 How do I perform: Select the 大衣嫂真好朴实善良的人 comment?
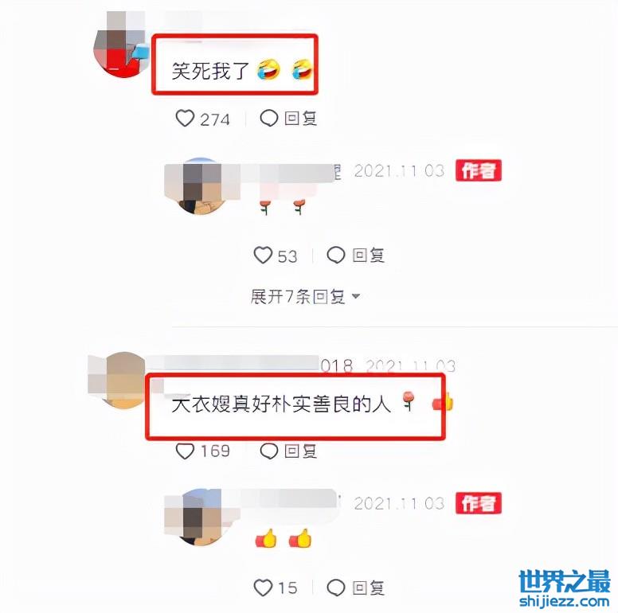point(281,404)
